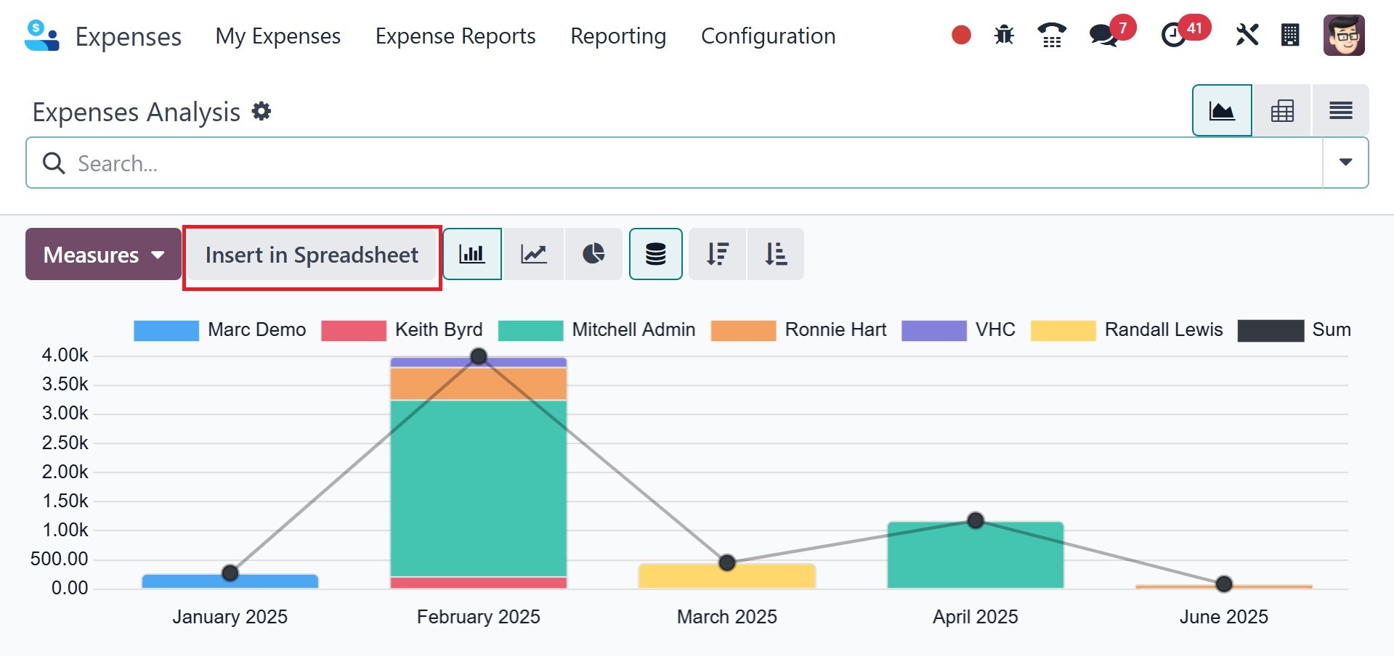Open the debug bug icon menu
1394x656 pixels.
coord(1004,35)
